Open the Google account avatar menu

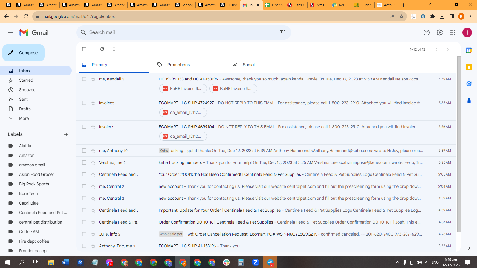(x=467, y=32)
